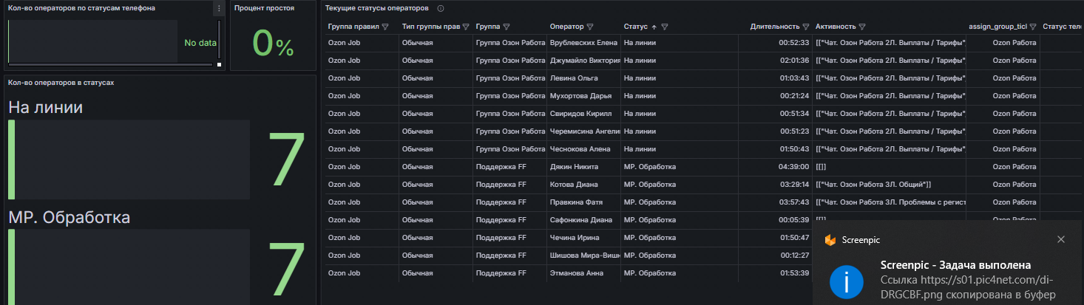Click the No data label in phone status panel
Image resolution: width=1084 pixels, height=305 pixels.
[x=200, y=43]
